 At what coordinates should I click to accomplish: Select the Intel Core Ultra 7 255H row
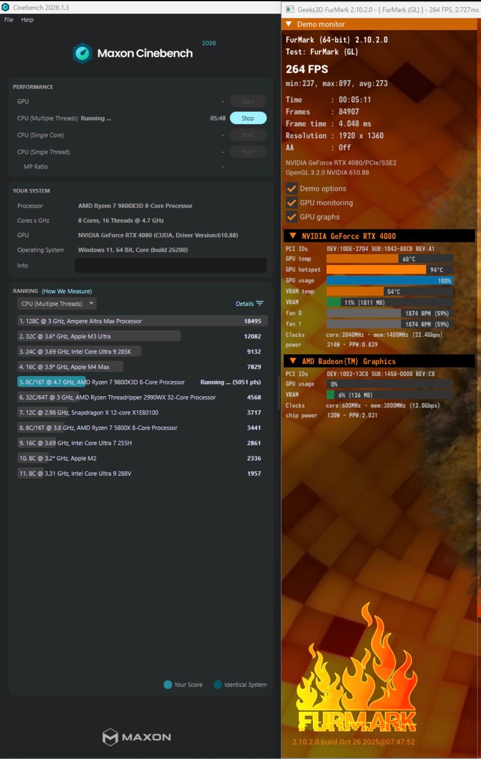tap(142, 443)
